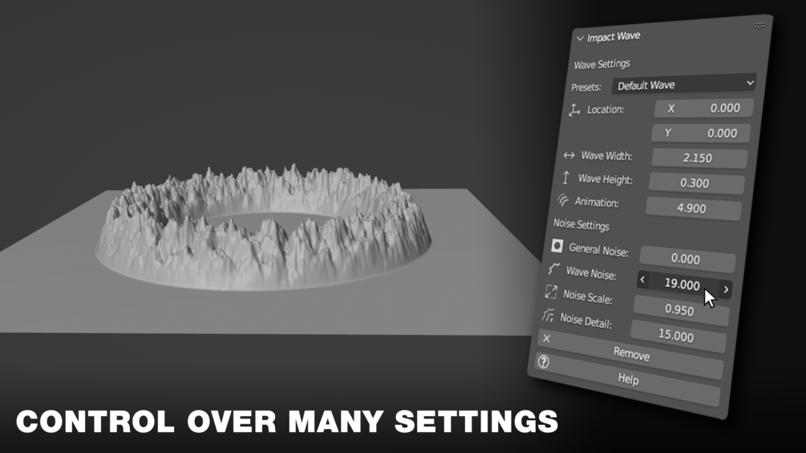Click the Noise Scale expand icon
This screenshot has width=806, height=453.
click(550, 292)
